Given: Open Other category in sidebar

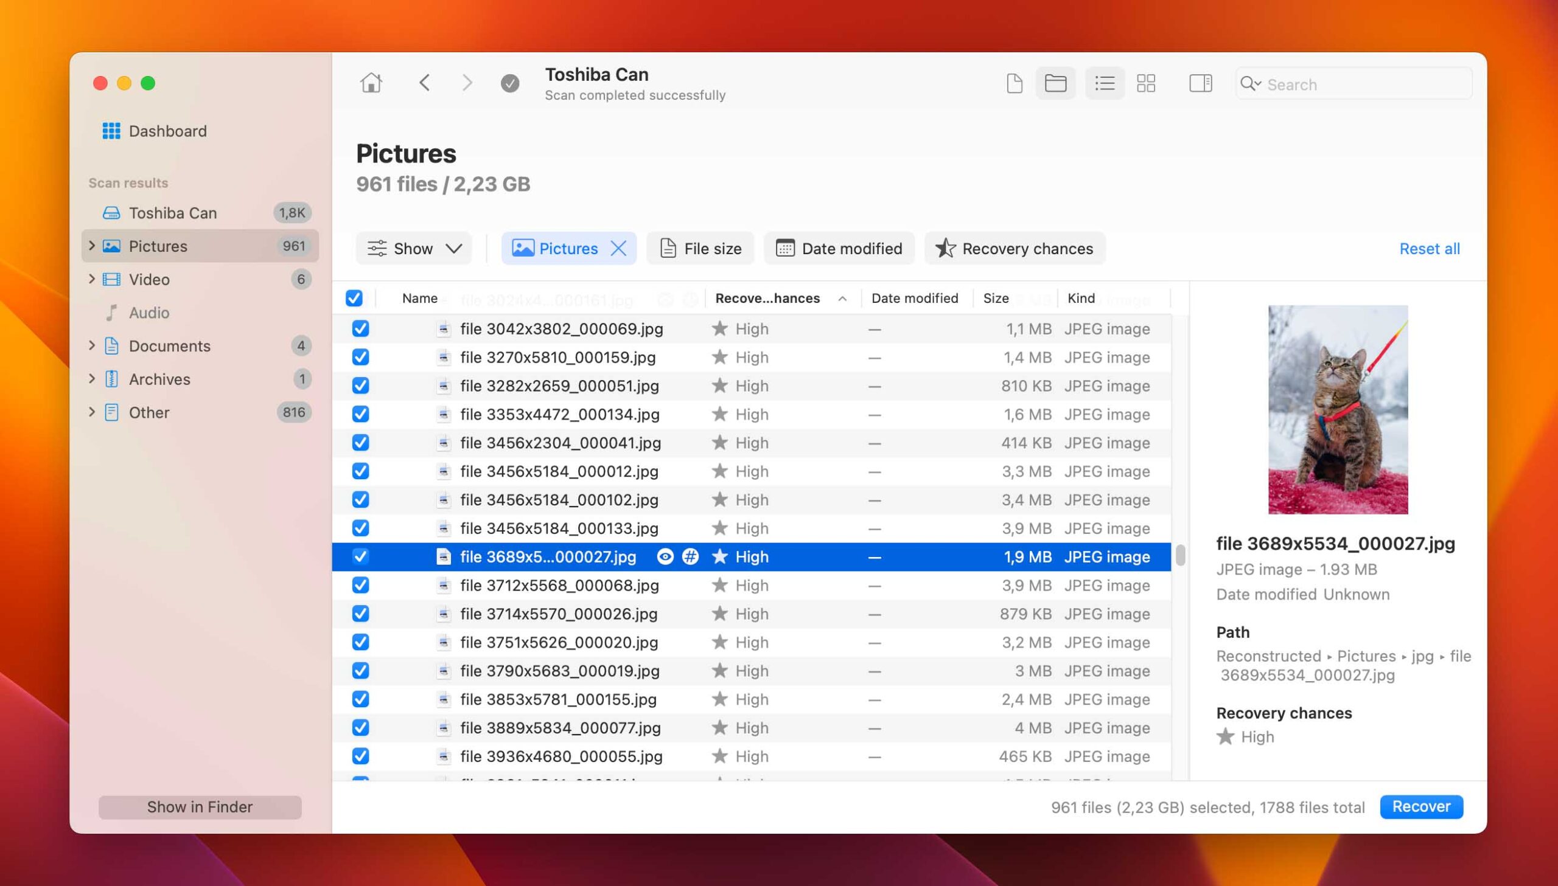Looking at the screenshot, I should click(x=200, y=412).
